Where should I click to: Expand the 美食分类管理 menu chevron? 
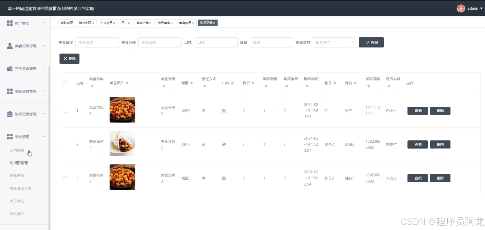[x=44, y=46]
